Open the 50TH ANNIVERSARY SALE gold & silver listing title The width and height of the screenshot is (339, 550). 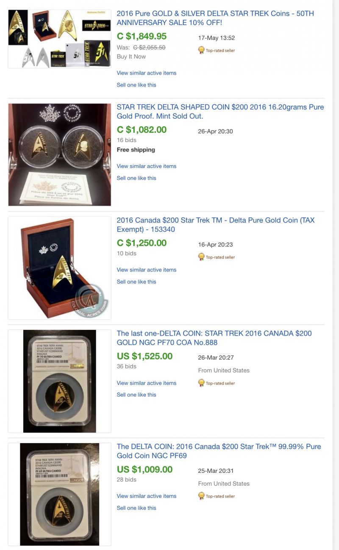(x=215, y=18)
